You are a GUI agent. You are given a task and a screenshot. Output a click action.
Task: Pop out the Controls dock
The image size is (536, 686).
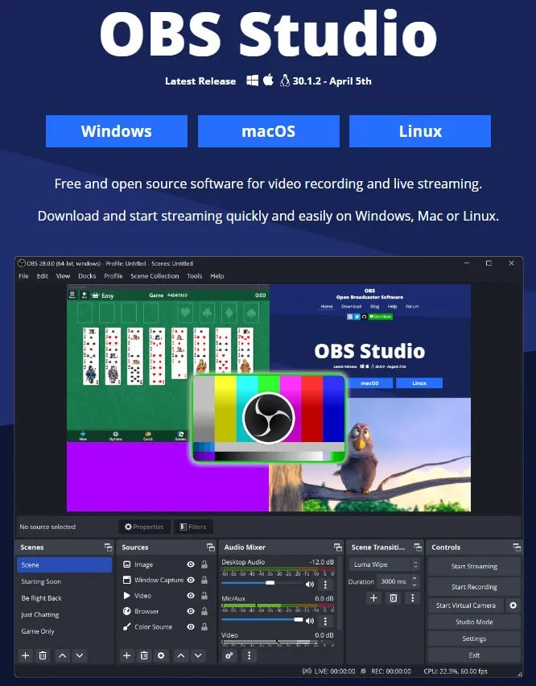[x=517, y=548]
